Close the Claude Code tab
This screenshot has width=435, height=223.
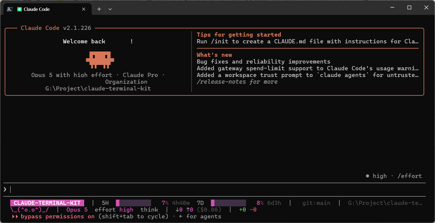(84, 9)
